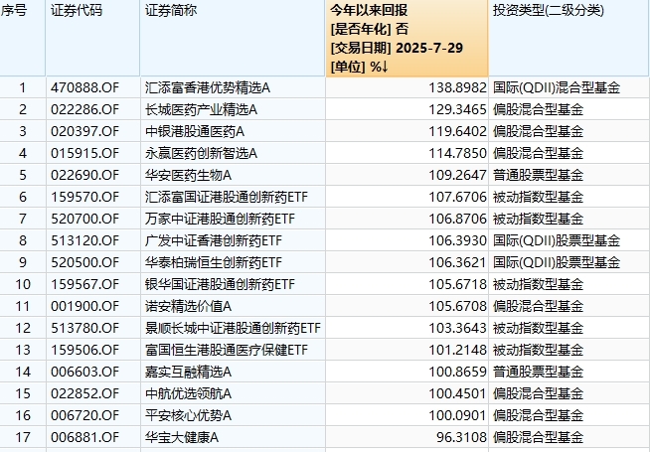Select return value 106.8706
Image resolution: width=650 pixels, height=452 pixels.
click(457, 220)
